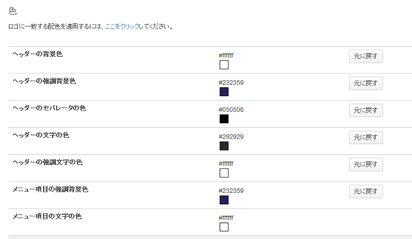The height and width of the screenshot is (239, 412).
Task: Reset ヘッダーの強調文字の色 with 元に戻す
Action: [366, 164]
